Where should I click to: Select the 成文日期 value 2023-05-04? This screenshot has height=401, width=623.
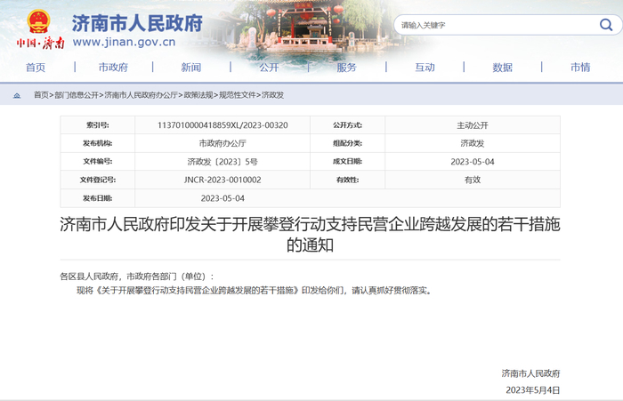[473, 162]
